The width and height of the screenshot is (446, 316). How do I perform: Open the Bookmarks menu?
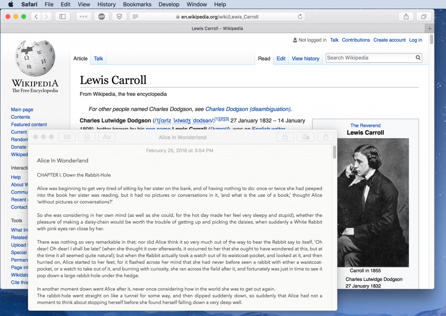point(137,4)
